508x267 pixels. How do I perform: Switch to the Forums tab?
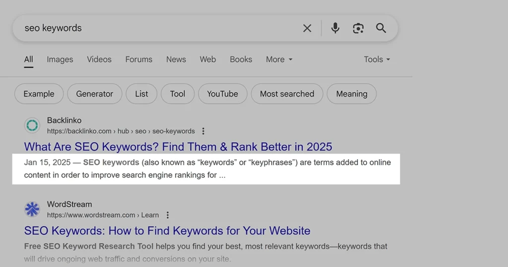point(139,60)
